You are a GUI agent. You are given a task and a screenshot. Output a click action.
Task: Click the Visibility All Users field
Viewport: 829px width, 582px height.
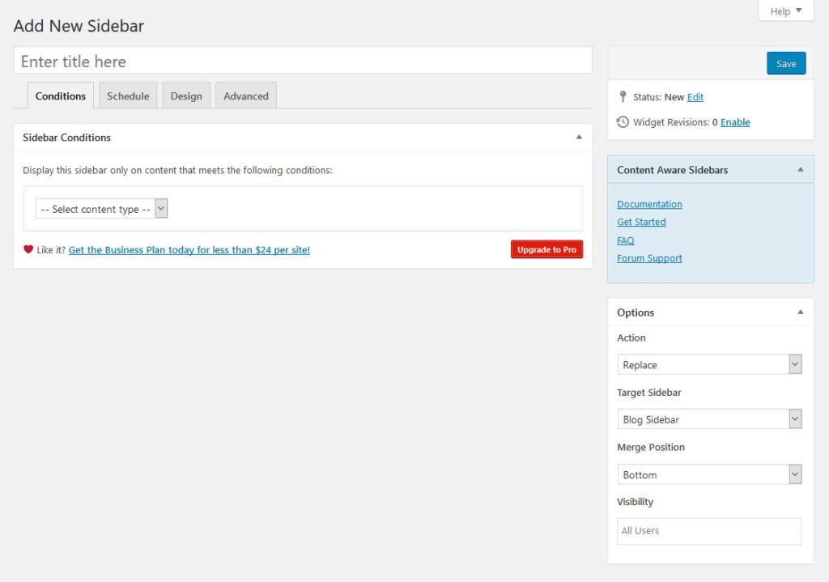709,531
